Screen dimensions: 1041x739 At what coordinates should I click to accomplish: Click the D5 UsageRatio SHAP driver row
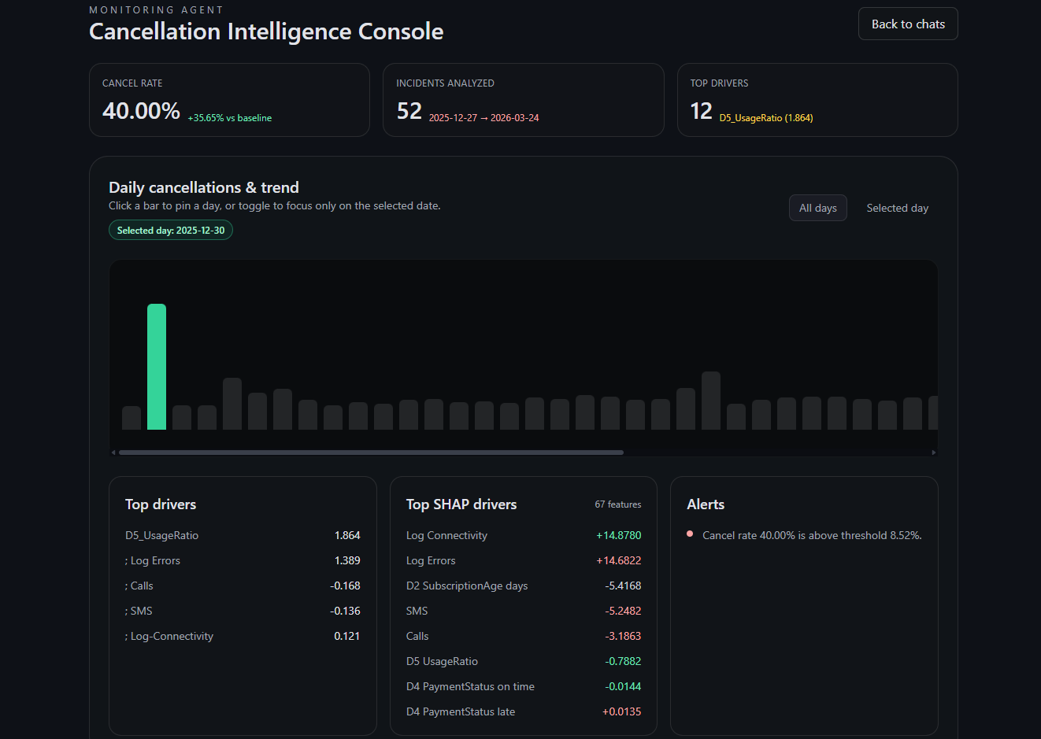tap(524, 661)
